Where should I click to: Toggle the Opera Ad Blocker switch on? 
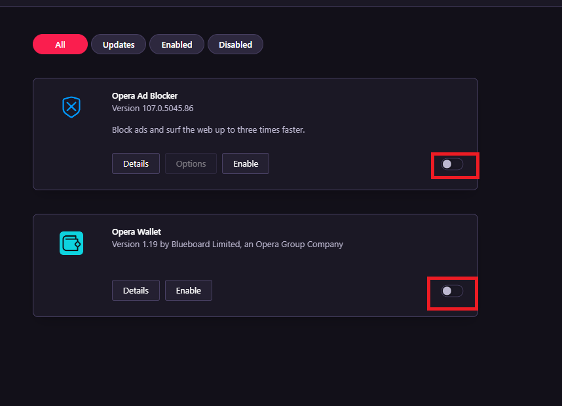(x=452, y=164)
